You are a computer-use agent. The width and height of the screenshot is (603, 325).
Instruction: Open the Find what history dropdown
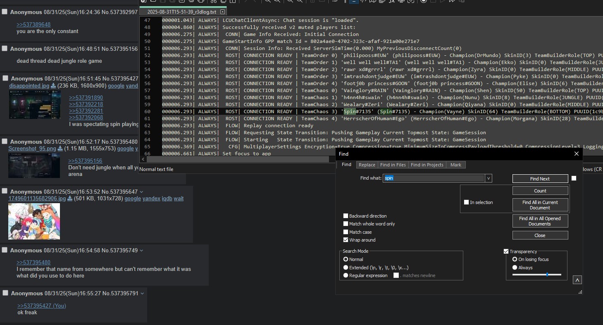(x=489, y=178)
